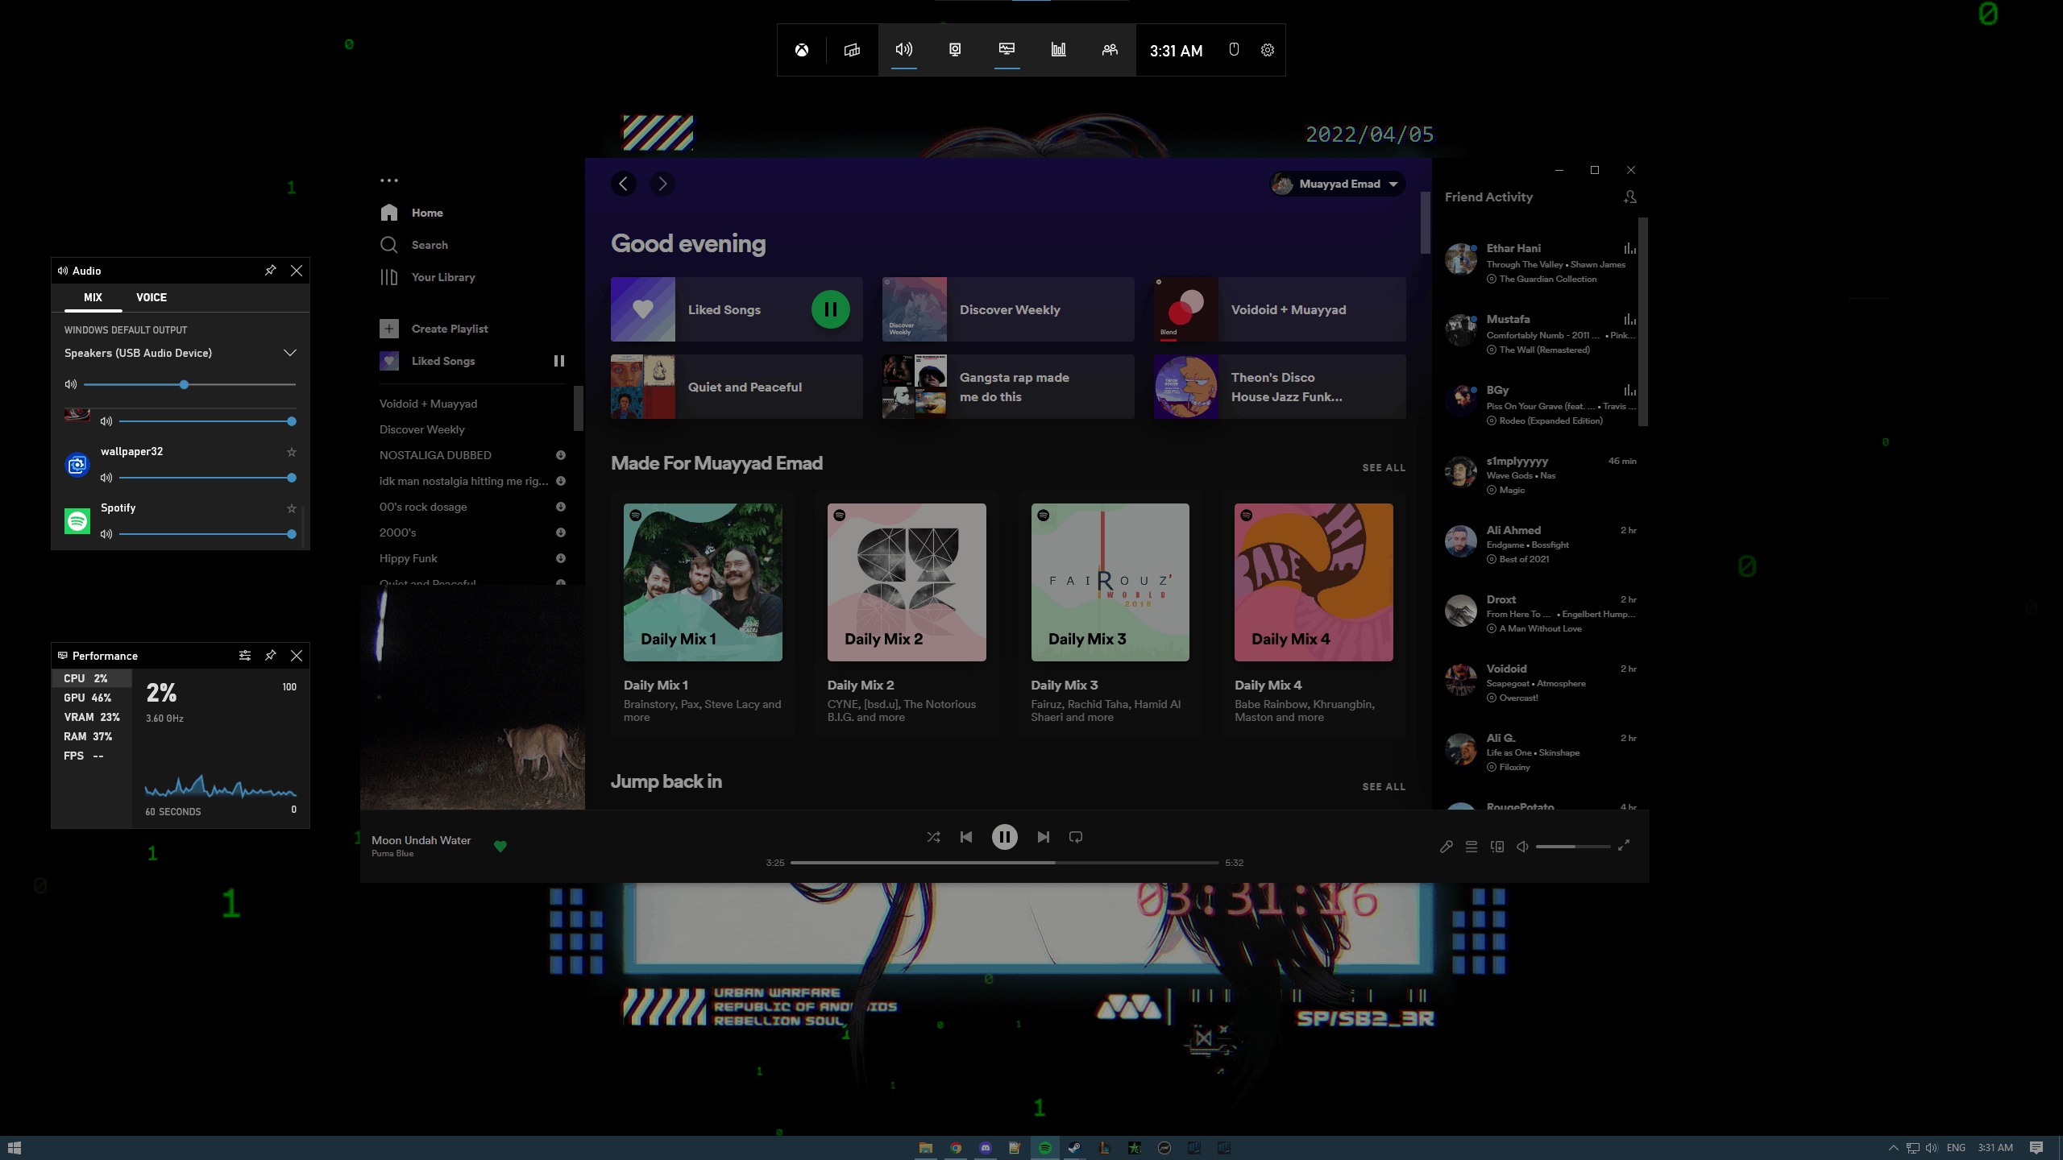Unlike Moon Undah Water heart icon
2063x1160 pixels.
(x=500, y=846)
